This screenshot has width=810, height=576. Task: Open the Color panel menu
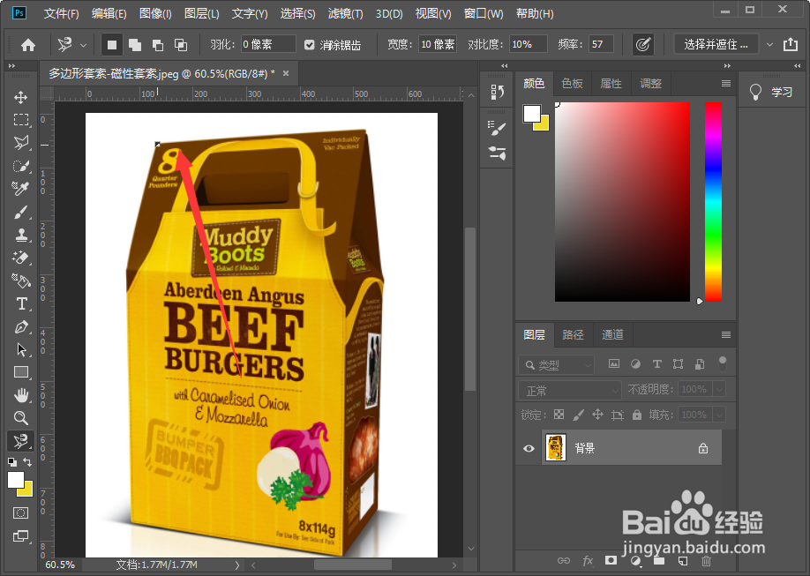[726, 84]
